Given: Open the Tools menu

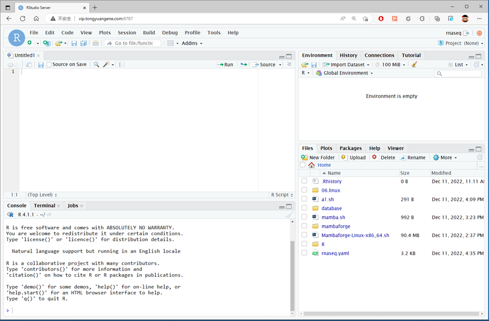Looking at the screenshot, I should point(214,33).
